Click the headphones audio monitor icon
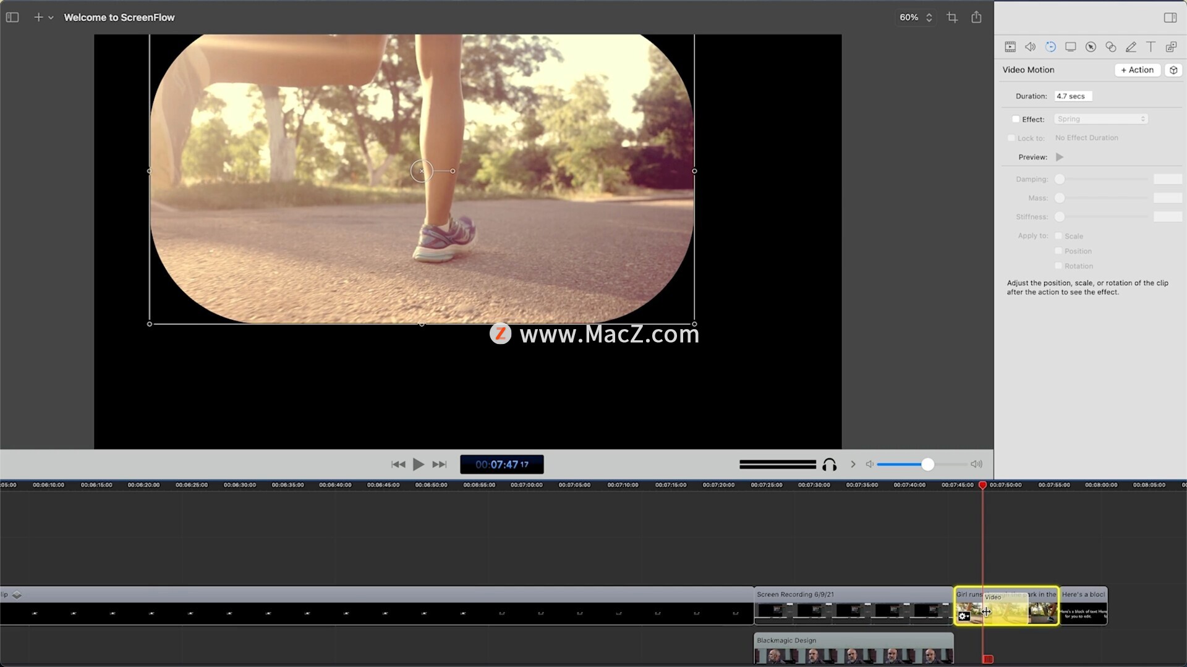The image size is (1187, 667). point(830,464)
